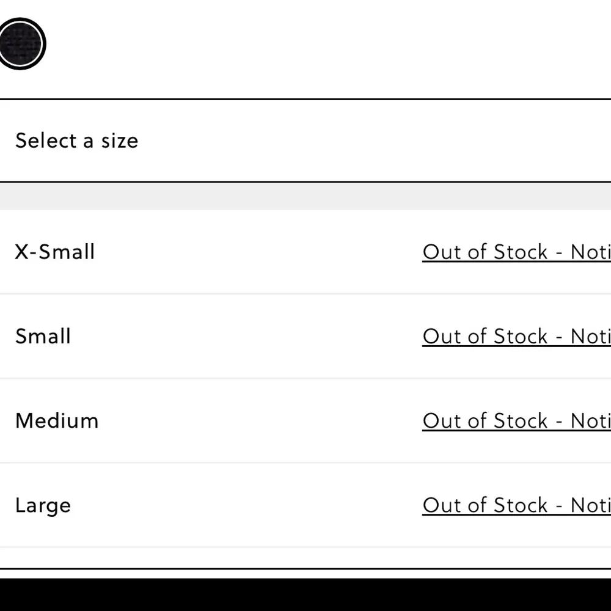Choose the X-Small size option
This screenshot has width=611, height=611.
[x=55, y=252]
